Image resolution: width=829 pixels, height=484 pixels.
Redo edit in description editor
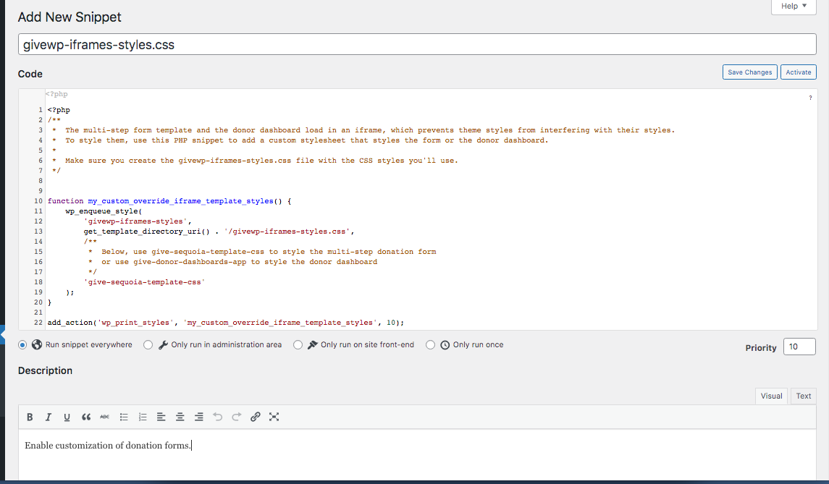pos(236,417)
